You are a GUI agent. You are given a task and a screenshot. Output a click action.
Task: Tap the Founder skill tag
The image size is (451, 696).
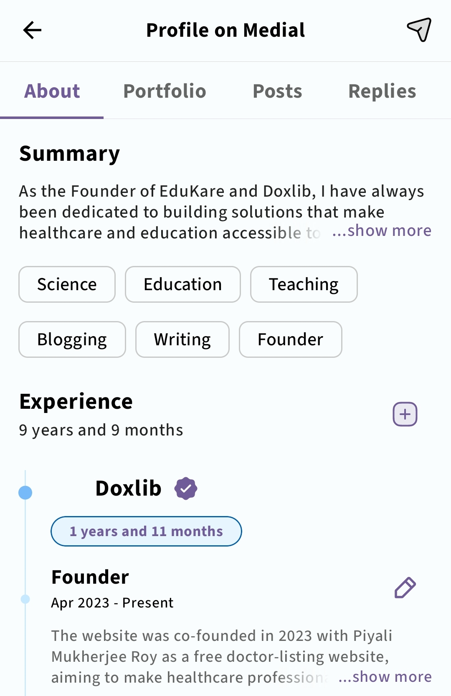click(x=290, y=339)
